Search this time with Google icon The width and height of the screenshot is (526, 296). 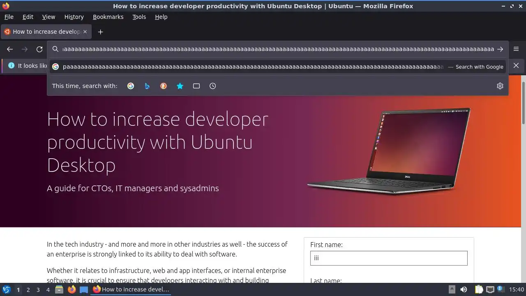(131, 86)
